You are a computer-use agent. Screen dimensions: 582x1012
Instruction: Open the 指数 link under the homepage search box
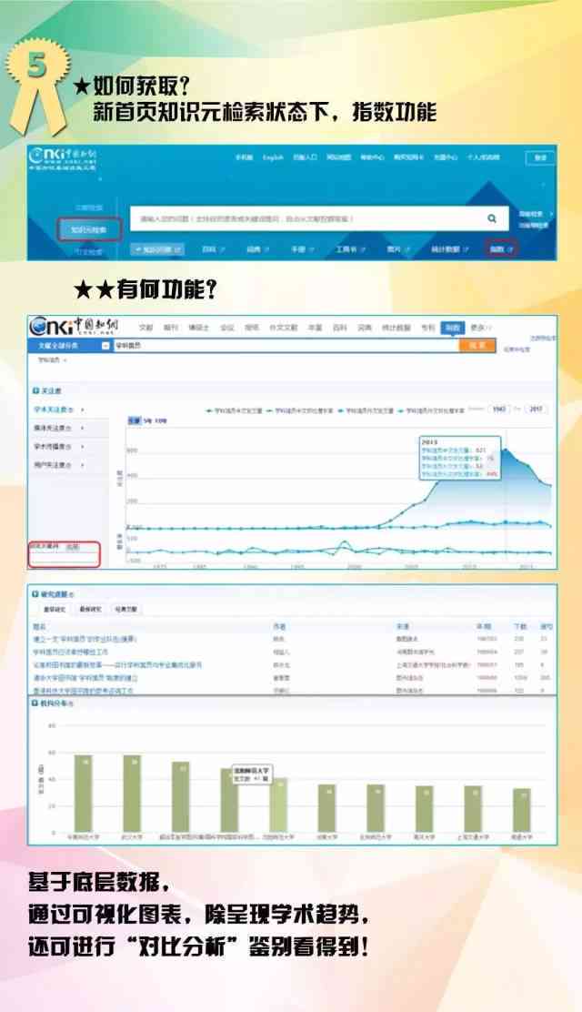(501, 249)
